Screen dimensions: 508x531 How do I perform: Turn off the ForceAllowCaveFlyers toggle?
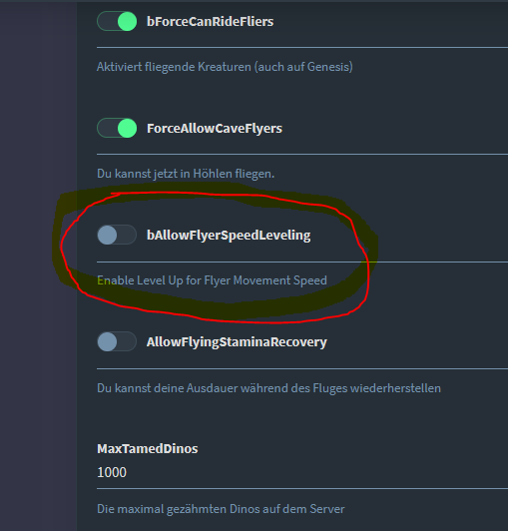(117, 128)
